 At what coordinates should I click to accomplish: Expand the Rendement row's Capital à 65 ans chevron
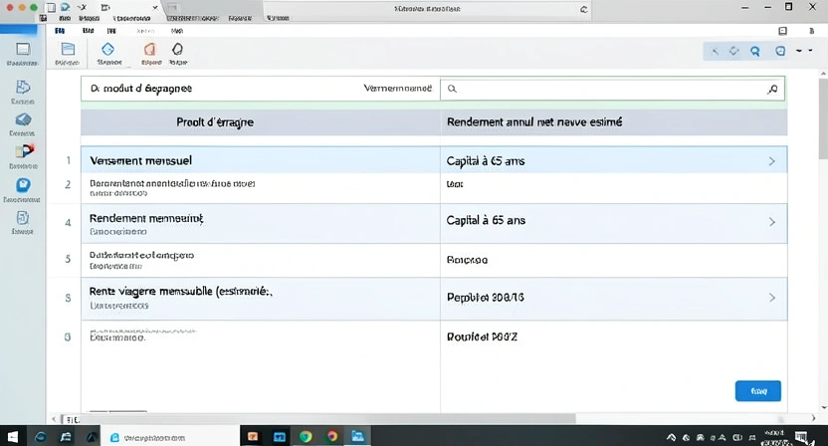tap(771, 222)
